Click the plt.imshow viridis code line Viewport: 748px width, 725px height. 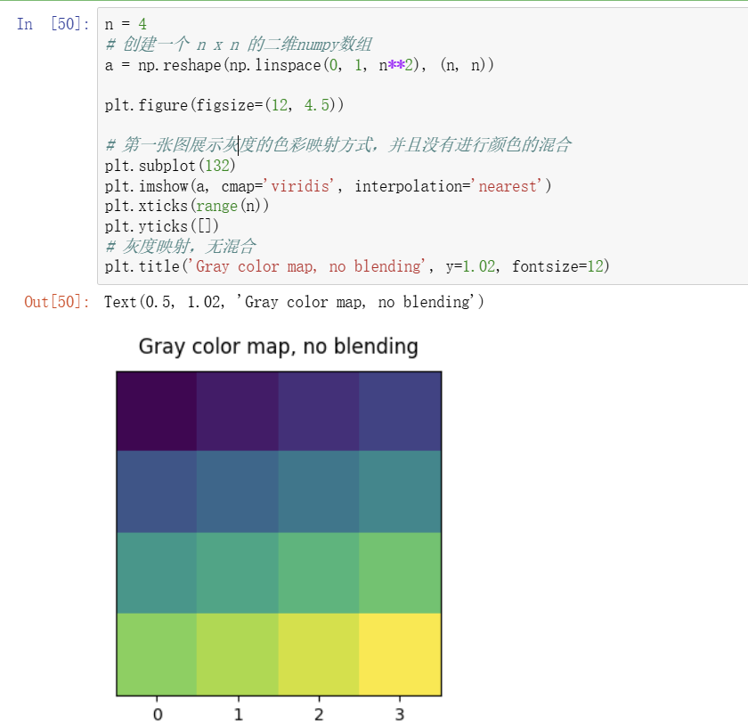click(x=328, y=185)
